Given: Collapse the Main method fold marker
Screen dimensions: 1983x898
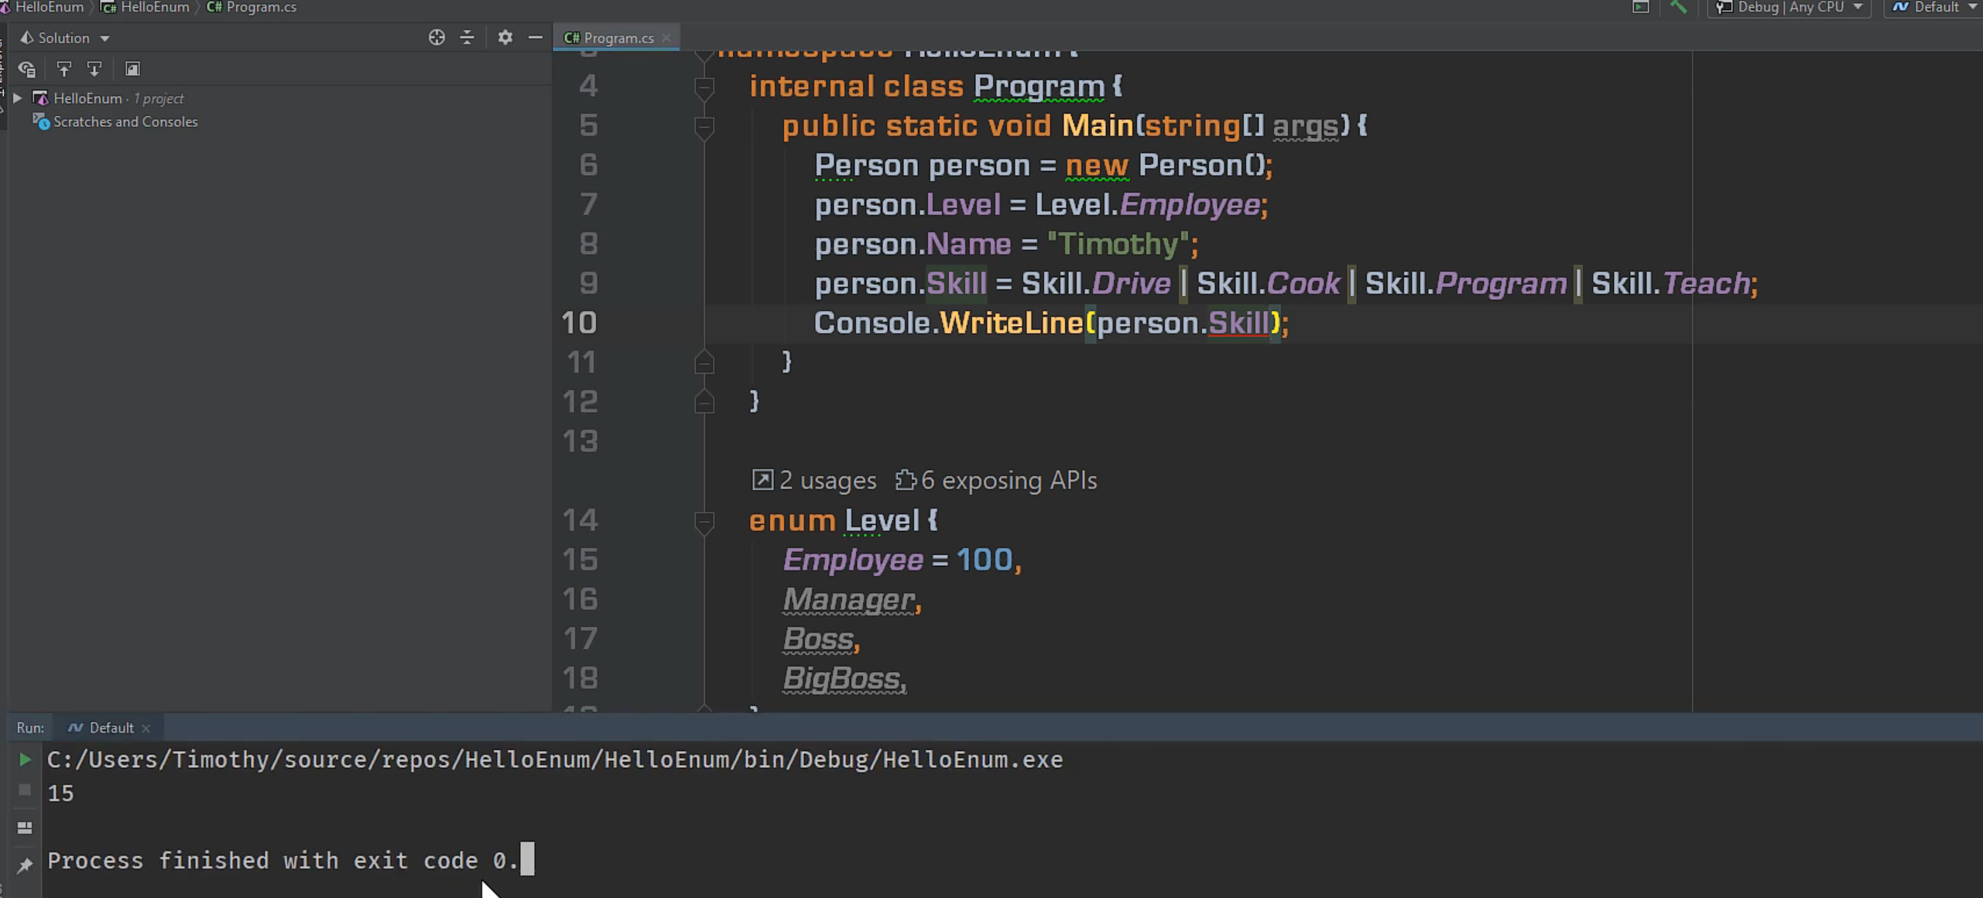Looking at the screenshot, I should pyautogui.click(x=704, y=128).
